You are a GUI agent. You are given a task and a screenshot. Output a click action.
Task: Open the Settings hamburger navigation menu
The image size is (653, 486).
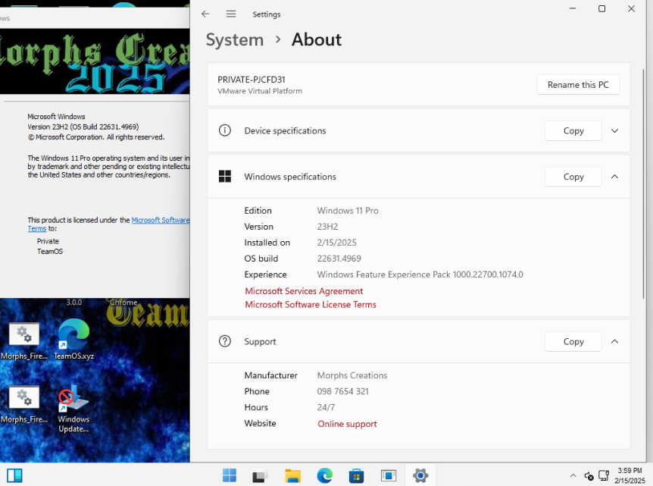coord(231,14)
